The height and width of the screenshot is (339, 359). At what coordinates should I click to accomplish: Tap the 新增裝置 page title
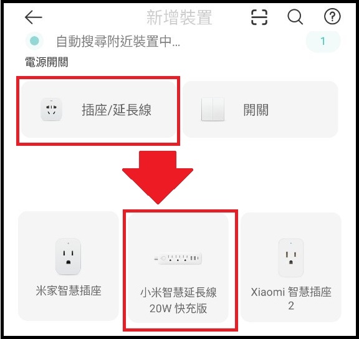pos(179,17)
